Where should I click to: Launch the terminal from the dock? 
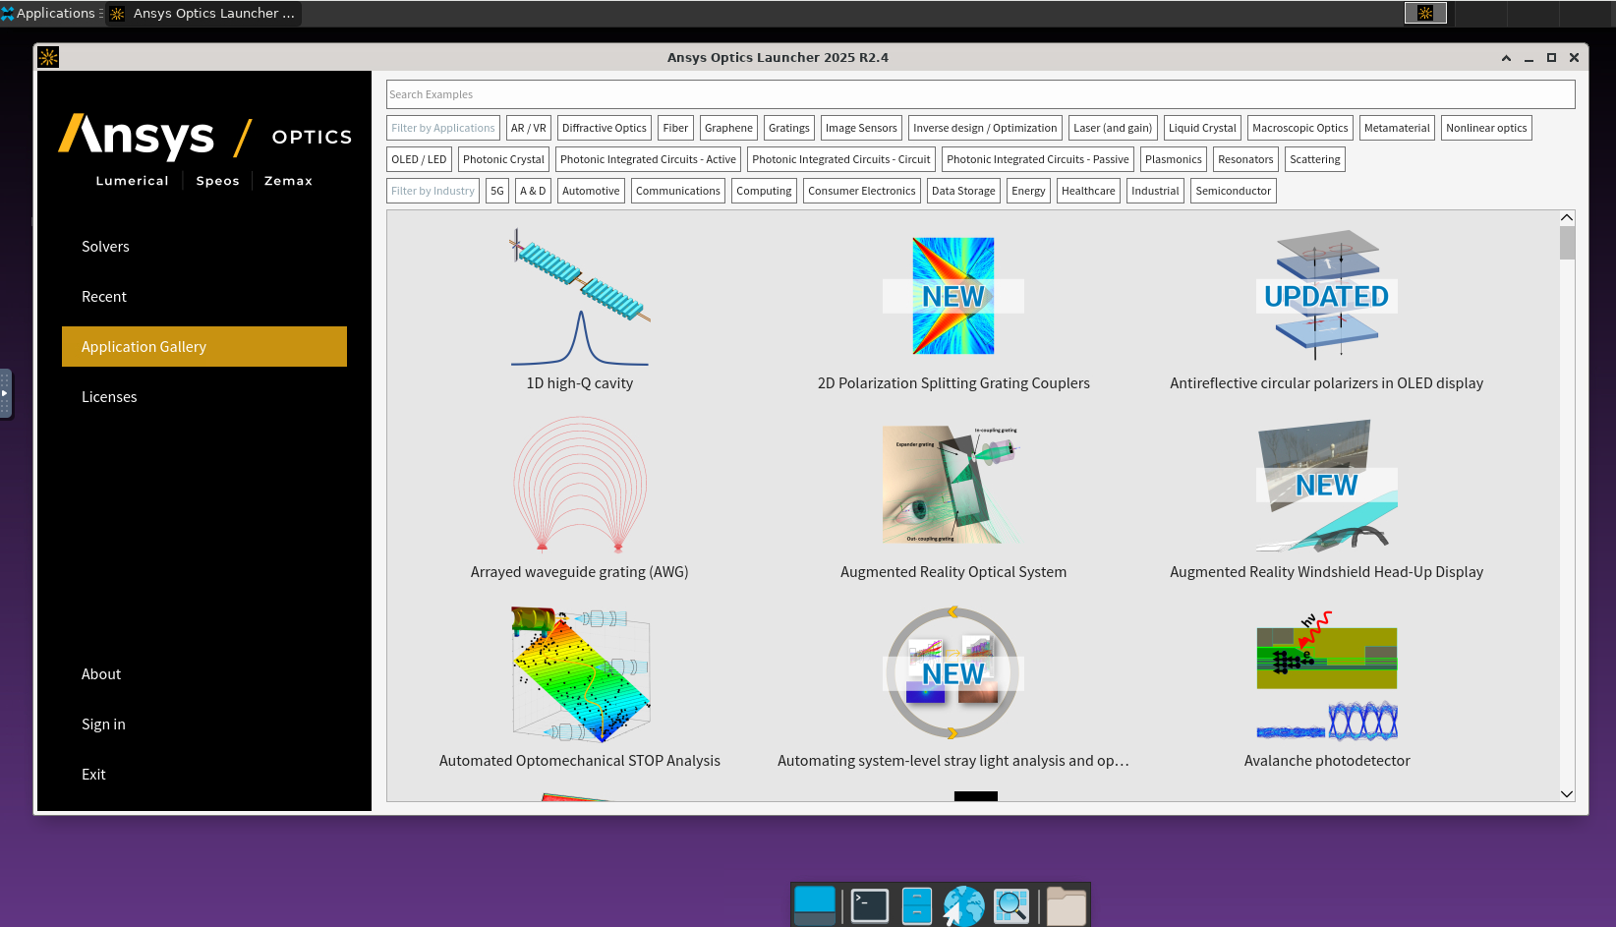[x=870, y=905]
